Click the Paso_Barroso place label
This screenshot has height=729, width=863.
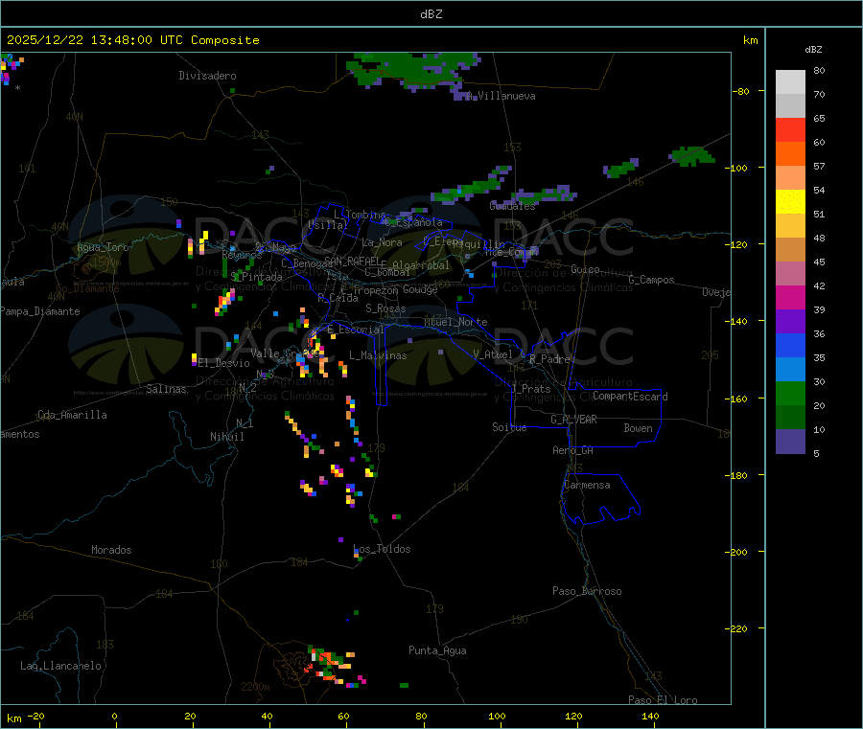coord(587,591)
